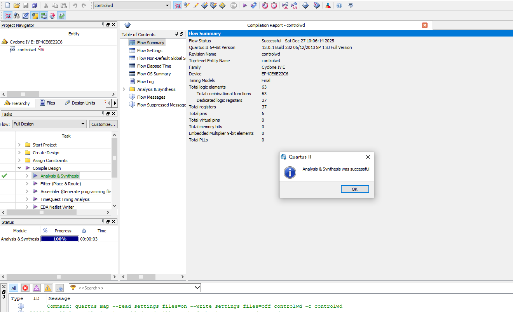
Task: Start Compilation with the purple play icon
Action: [244, 5]
